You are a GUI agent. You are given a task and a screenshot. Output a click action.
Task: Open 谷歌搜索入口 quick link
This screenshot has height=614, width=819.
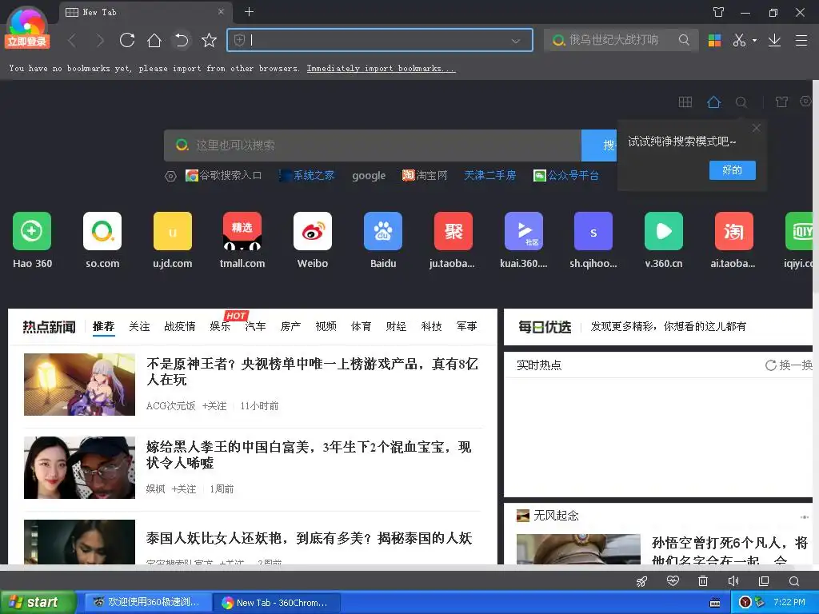[x=224, y=175]
